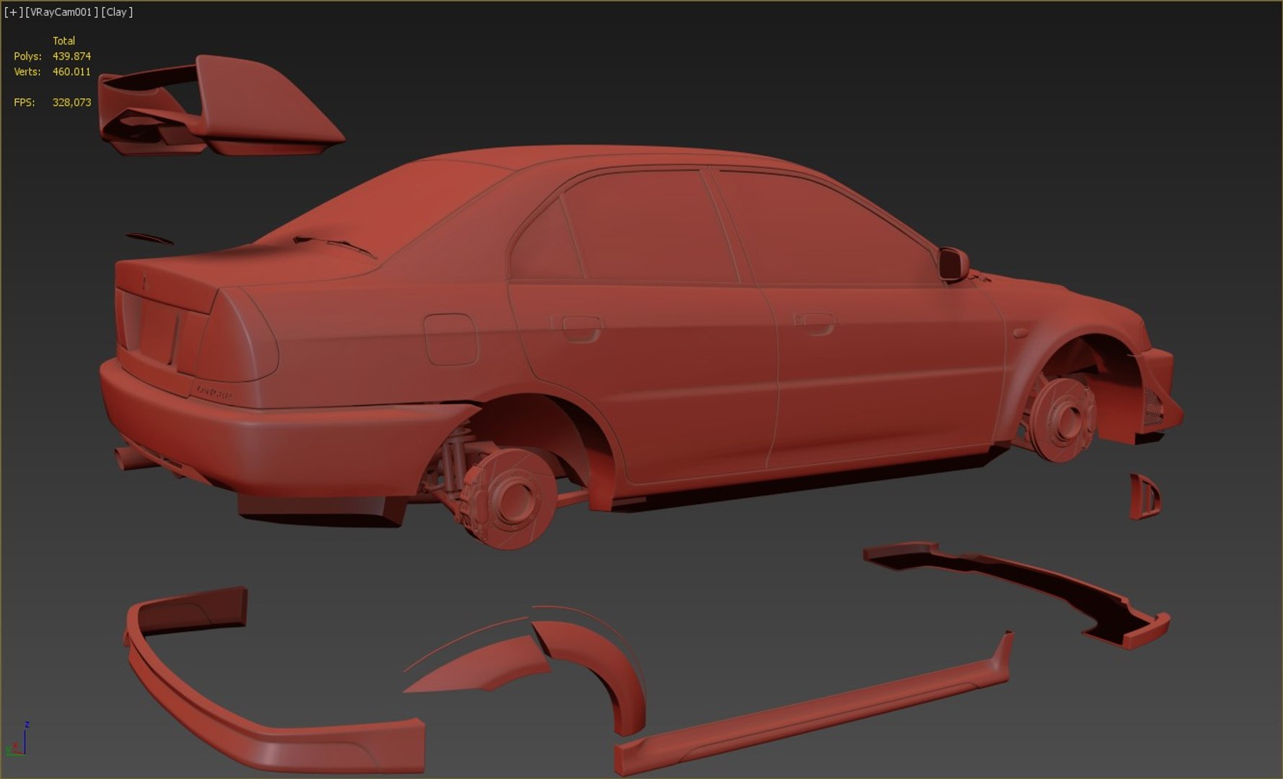Viewport: 1283px width, 779px height.
Task: Select the car's side mirror
Action: (x=954, y=264)
